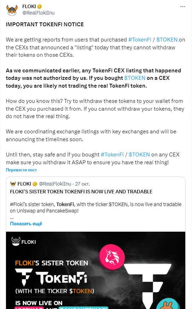Screen dimensions: 192x309
Task: Open the quoted post's '27 окт.' date
Action: pyautogui.click(x=82, y=184)
